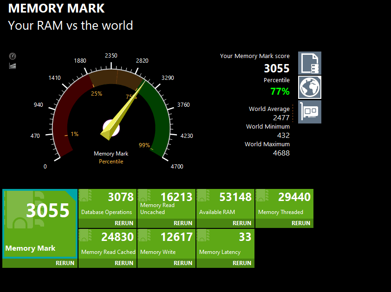
Task: Select the Available RAM result tile
Action: 225,204
